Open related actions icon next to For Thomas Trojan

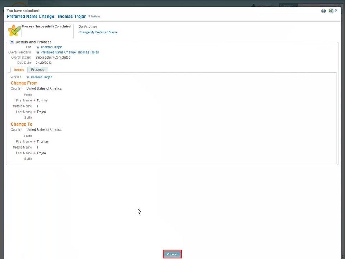point(38,47)
